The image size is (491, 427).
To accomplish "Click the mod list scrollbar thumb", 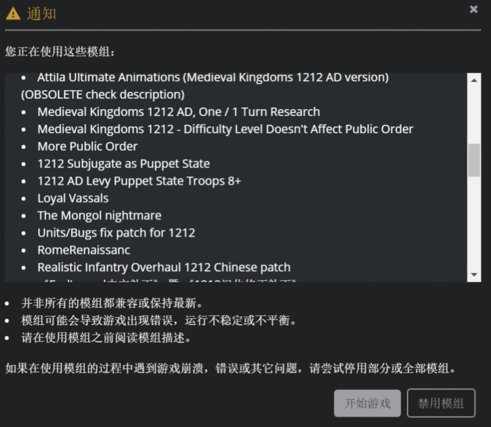I will click(474, 160).
